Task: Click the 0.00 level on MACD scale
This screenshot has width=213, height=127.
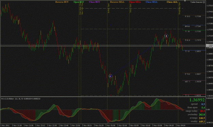Action: (208, 110)
